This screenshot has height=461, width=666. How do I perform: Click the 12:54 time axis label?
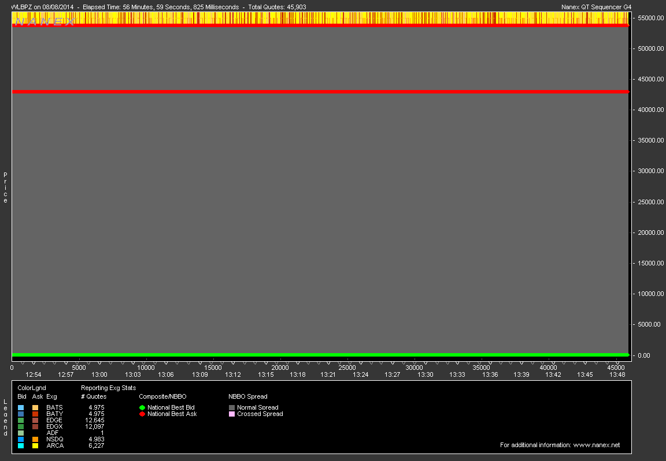click(33, 374)
